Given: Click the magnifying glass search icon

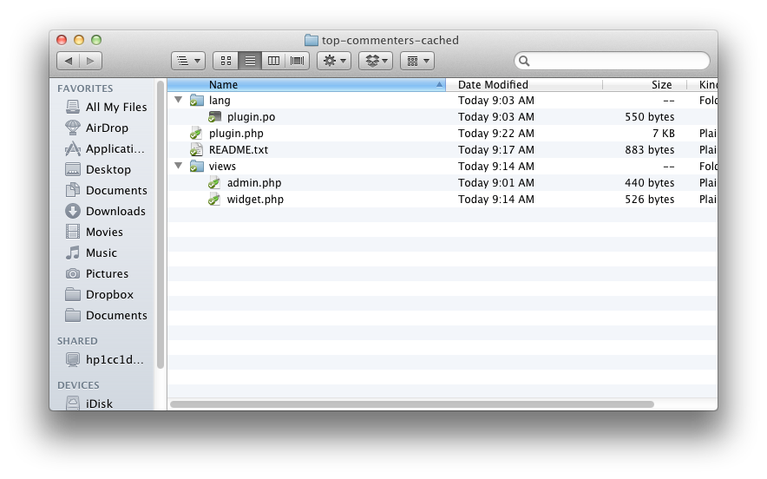Looking at the screenshot, I should (x=524, y=61).
